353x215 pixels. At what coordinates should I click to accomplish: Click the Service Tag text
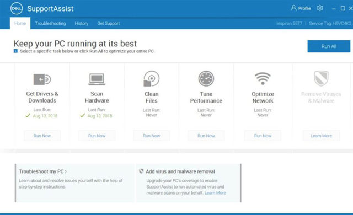click(330, 23)
